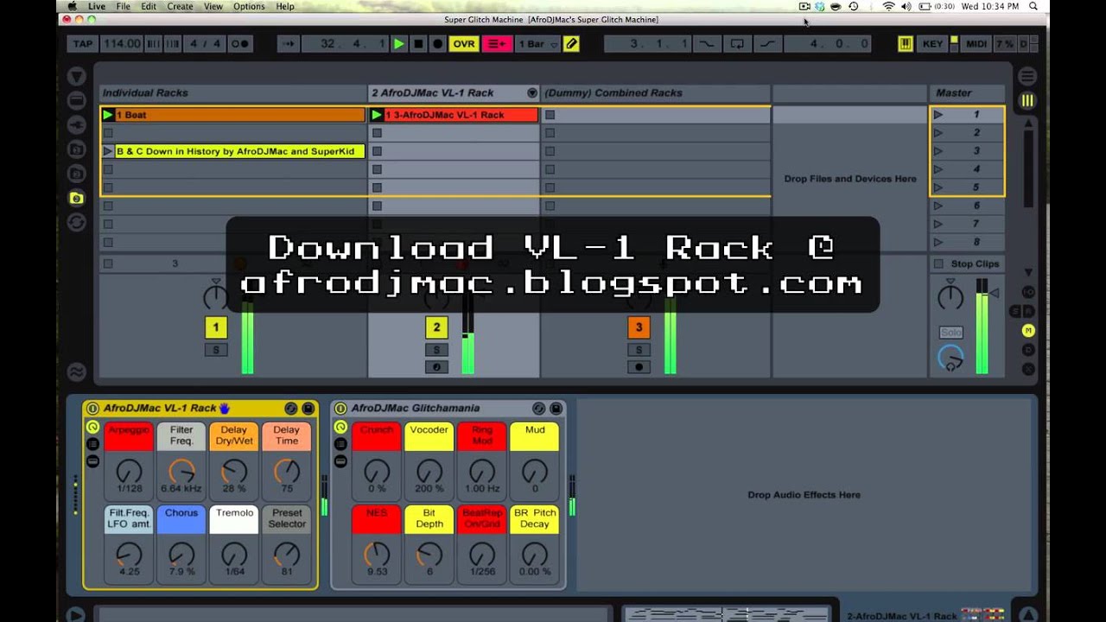Toggle the Glitchamania device activator
1106x622 pixels.
click(x=340, y=409)
